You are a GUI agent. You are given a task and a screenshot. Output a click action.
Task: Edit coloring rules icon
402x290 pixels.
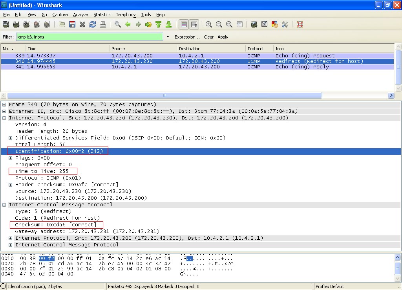coord(274,24)
